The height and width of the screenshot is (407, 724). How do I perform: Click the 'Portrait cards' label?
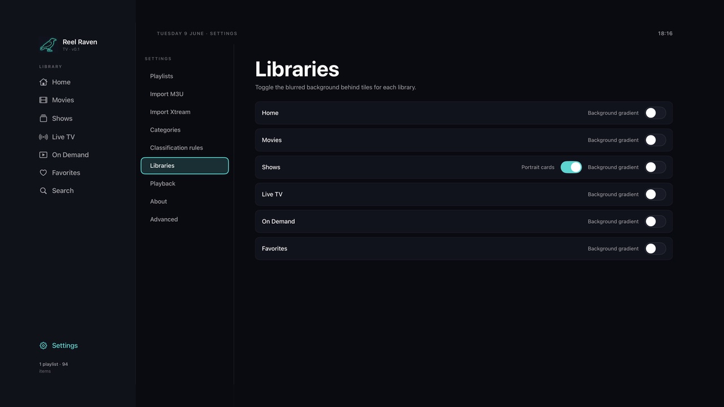click(x=538, y=167)
